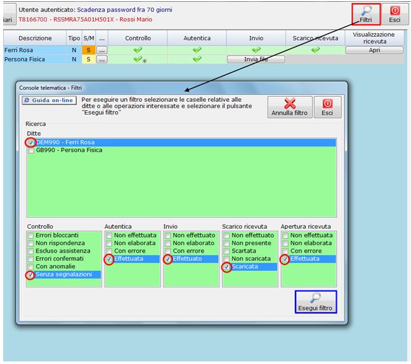The image size is (411, 364).
Task: Check Non effettuata under Autentica
Action: 109,235
